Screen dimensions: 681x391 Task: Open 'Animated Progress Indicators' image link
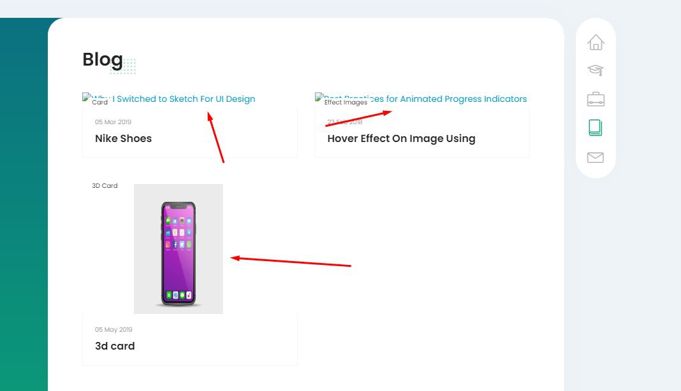point(457,99)
